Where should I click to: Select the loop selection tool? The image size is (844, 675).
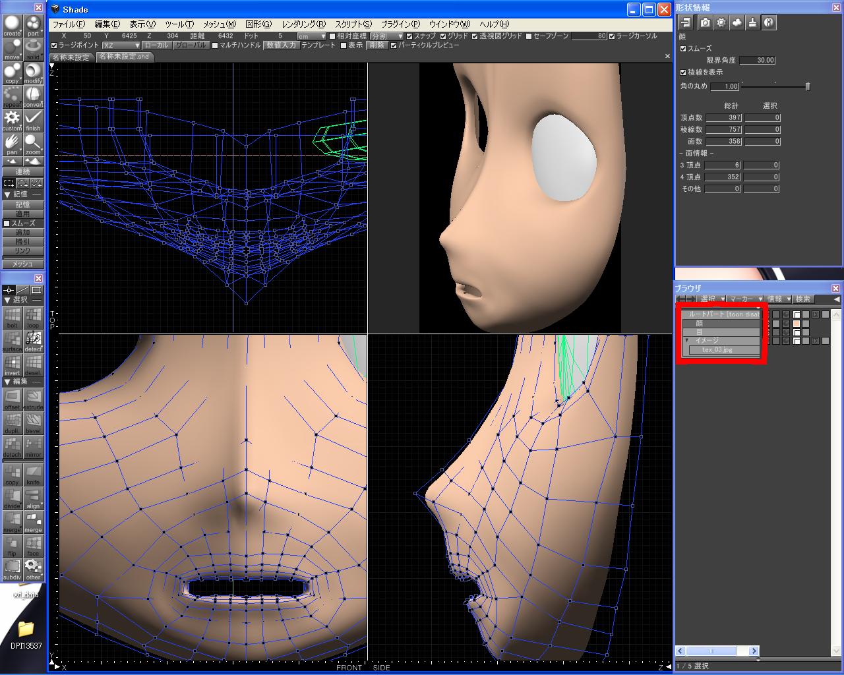point(33,318)
